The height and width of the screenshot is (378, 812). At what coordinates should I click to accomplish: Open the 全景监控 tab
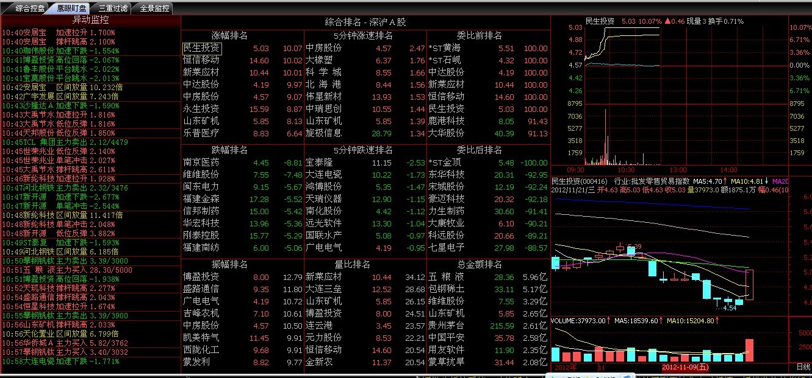[x=154, y=9]
